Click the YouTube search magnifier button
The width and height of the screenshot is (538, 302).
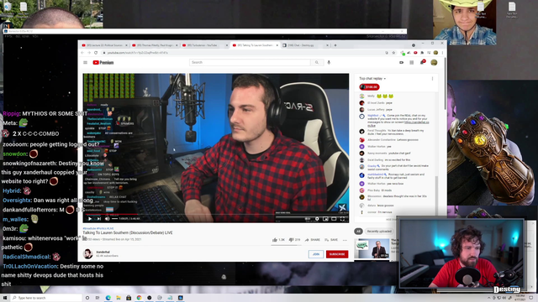point(317,62)
